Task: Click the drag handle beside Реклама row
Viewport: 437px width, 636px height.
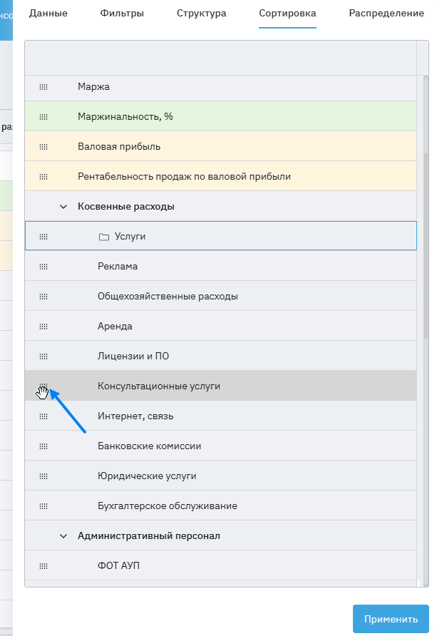Action: click(43, 267)
